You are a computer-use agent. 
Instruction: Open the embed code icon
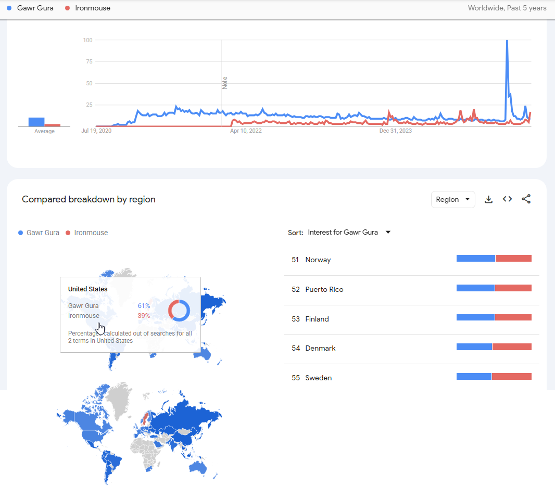click(x=507, y=199)
